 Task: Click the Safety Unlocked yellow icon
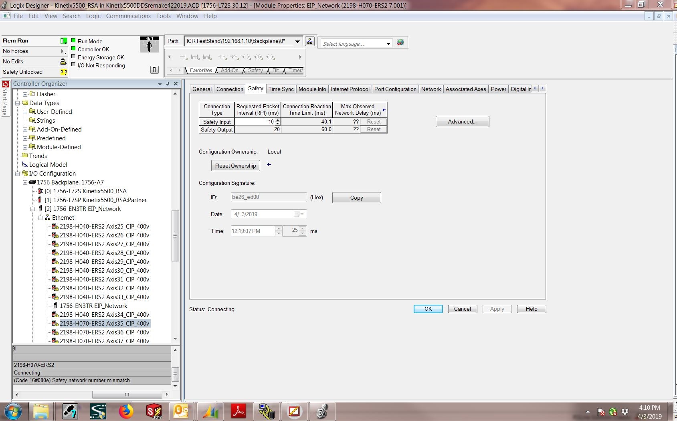63,72
